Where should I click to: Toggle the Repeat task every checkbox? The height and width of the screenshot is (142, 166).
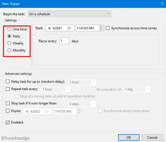point(8,89)
